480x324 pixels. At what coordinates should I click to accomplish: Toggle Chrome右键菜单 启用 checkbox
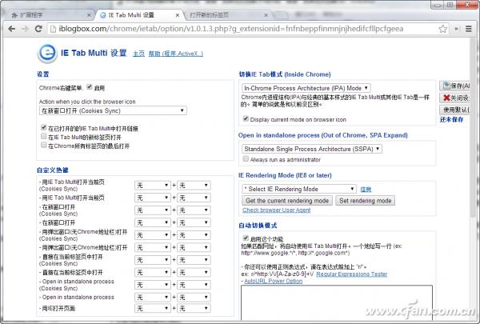(90, 87)
